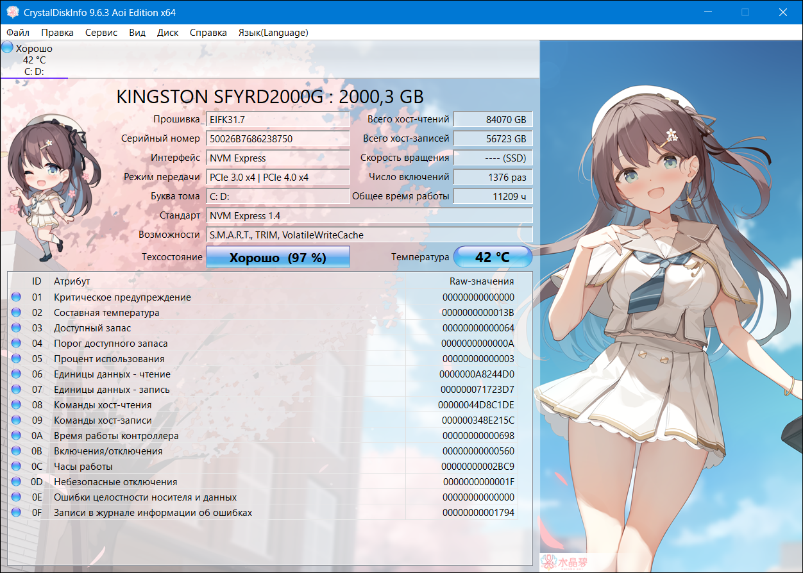
Task: Select attribute Единицы данных - чтение
Action: pyautogui.click(x=112, y=374)
